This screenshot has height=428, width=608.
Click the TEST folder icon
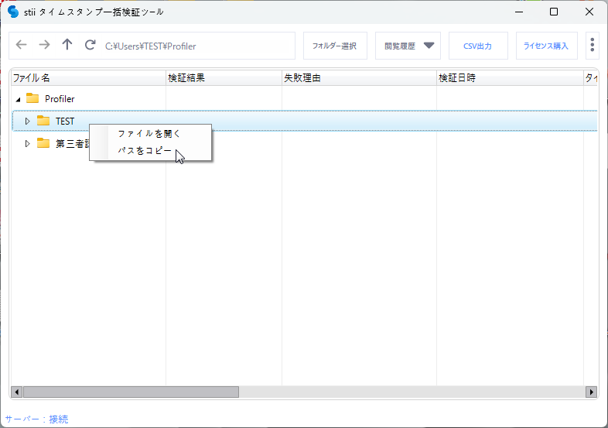tap(43, 121)
